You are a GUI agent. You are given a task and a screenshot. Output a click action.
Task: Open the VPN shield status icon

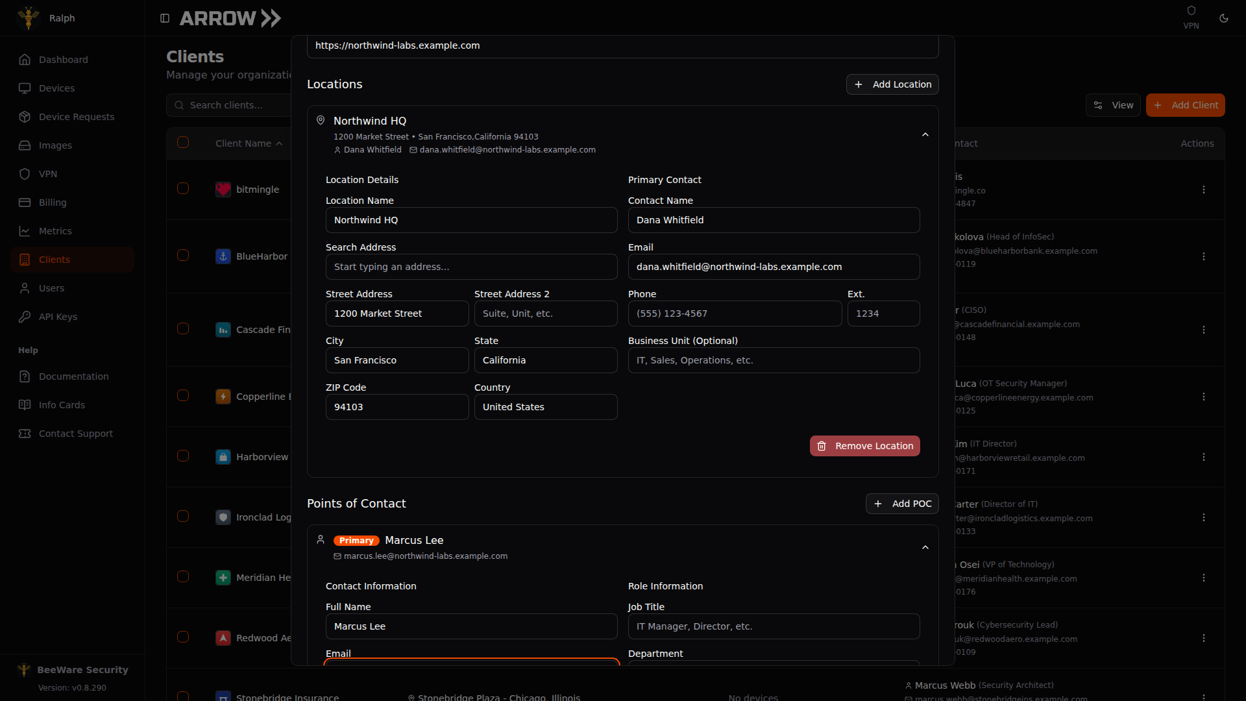1191,11
